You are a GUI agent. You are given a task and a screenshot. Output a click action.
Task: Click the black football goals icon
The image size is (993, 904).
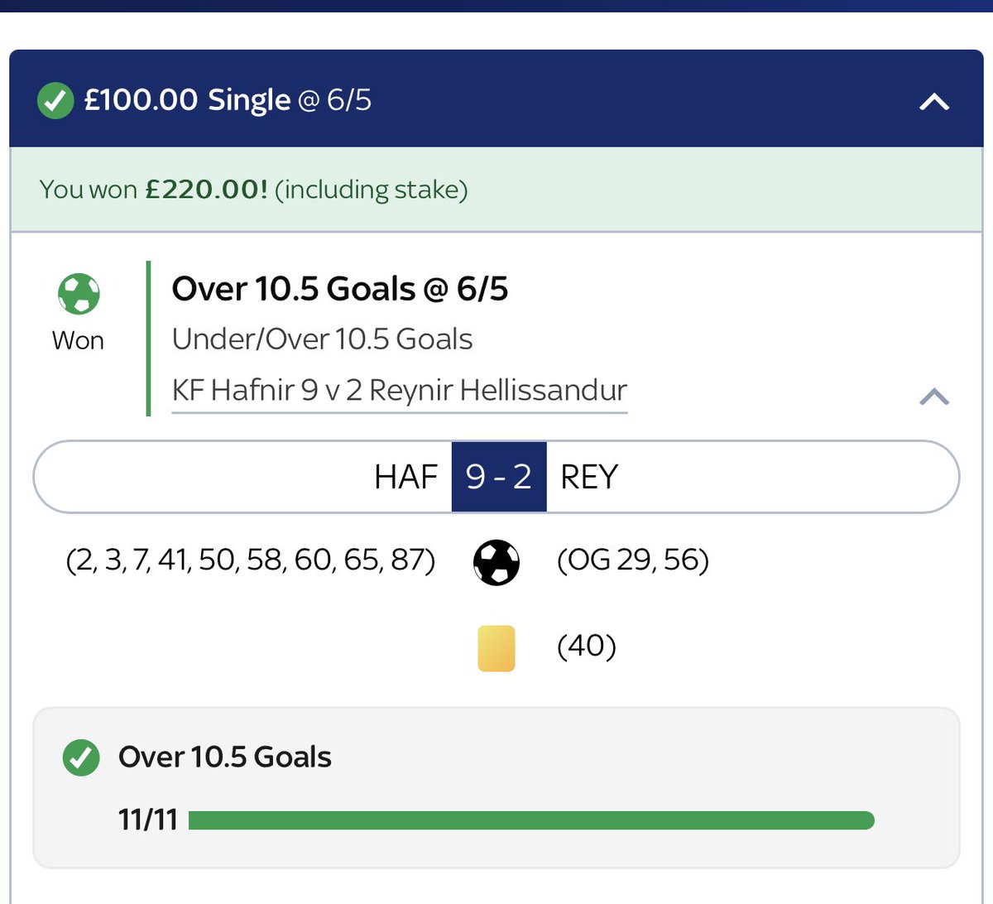coord(496,563)
